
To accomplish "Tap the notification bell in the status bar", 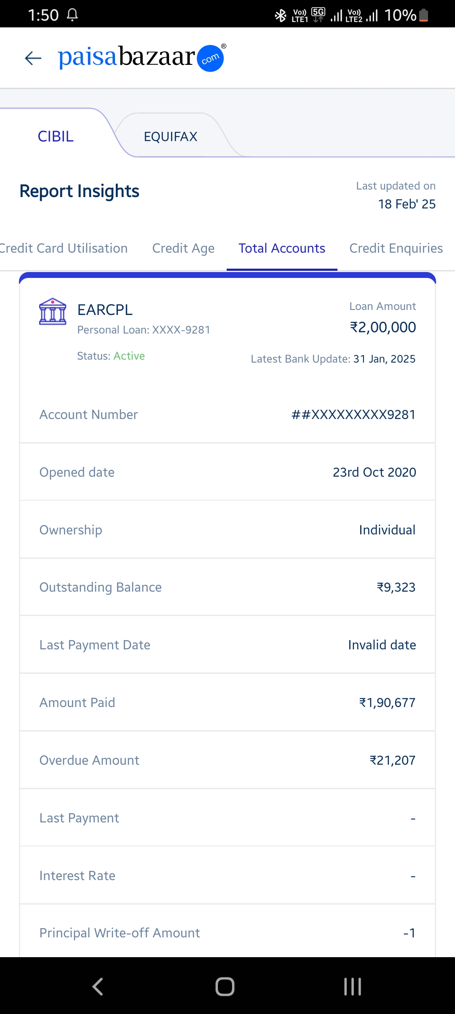I will pyautogui.click(x=72, y=15).
